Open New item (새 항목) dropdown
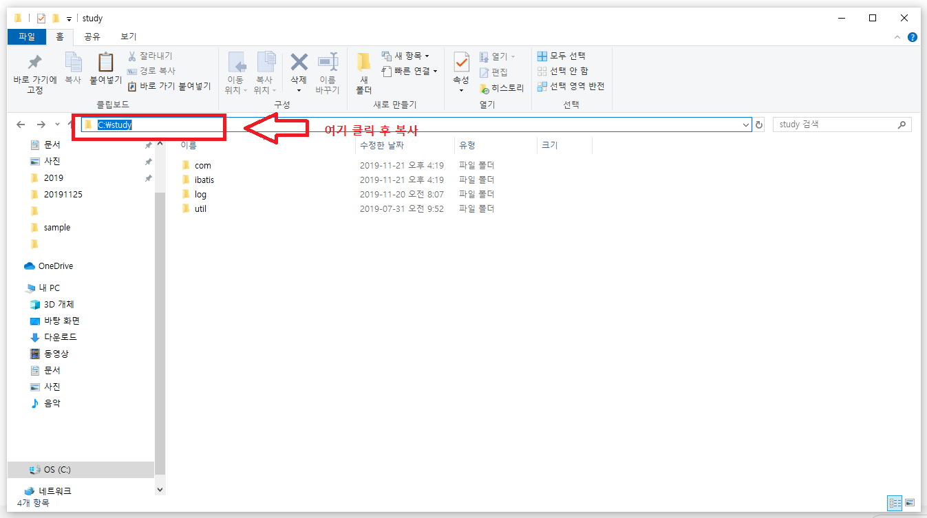 point(405,56)
